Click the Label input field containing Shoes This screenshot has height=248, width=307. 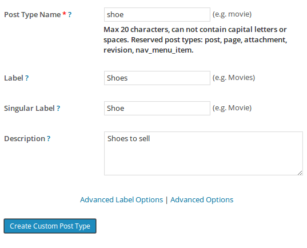click(x=157, y=78)
